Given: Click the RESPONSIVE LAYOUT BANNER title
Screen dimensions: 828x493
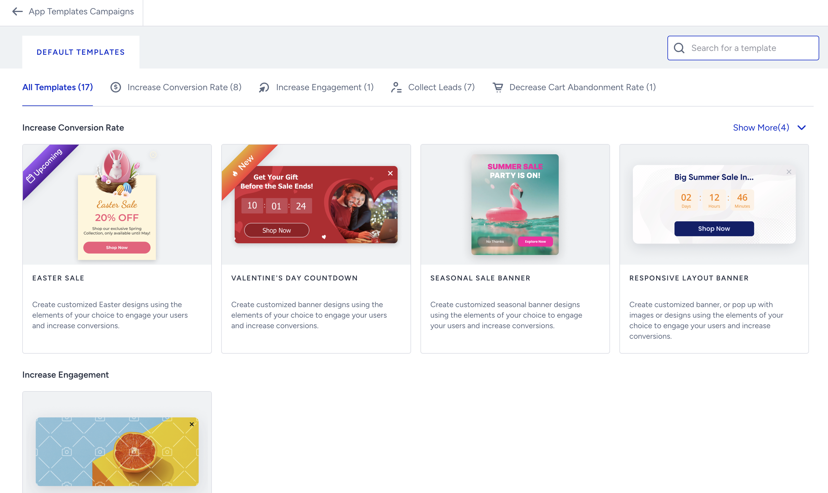Looking at the screenshot, I should point(689,278).
